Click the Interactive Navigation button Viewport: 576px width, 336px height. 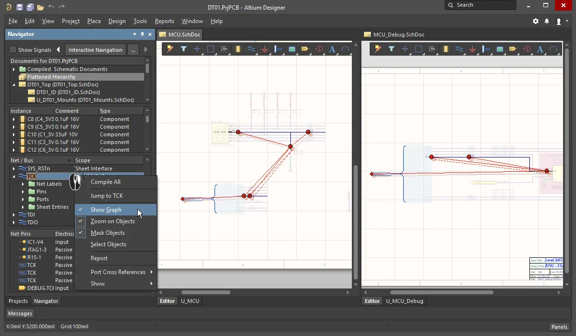point(96,50)
